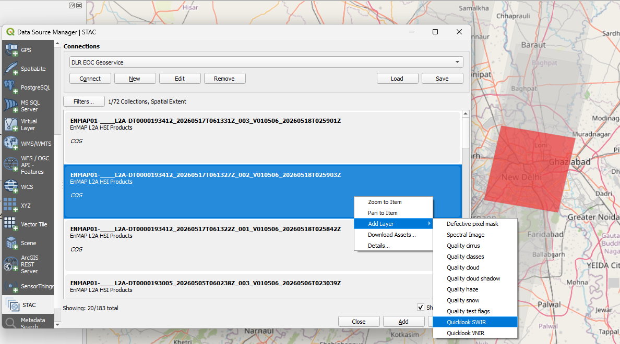This screenshot has height=344, width=620.
Task: Select item ending 003_V010506_20260518T025901Z
Action: pos(263,137)
